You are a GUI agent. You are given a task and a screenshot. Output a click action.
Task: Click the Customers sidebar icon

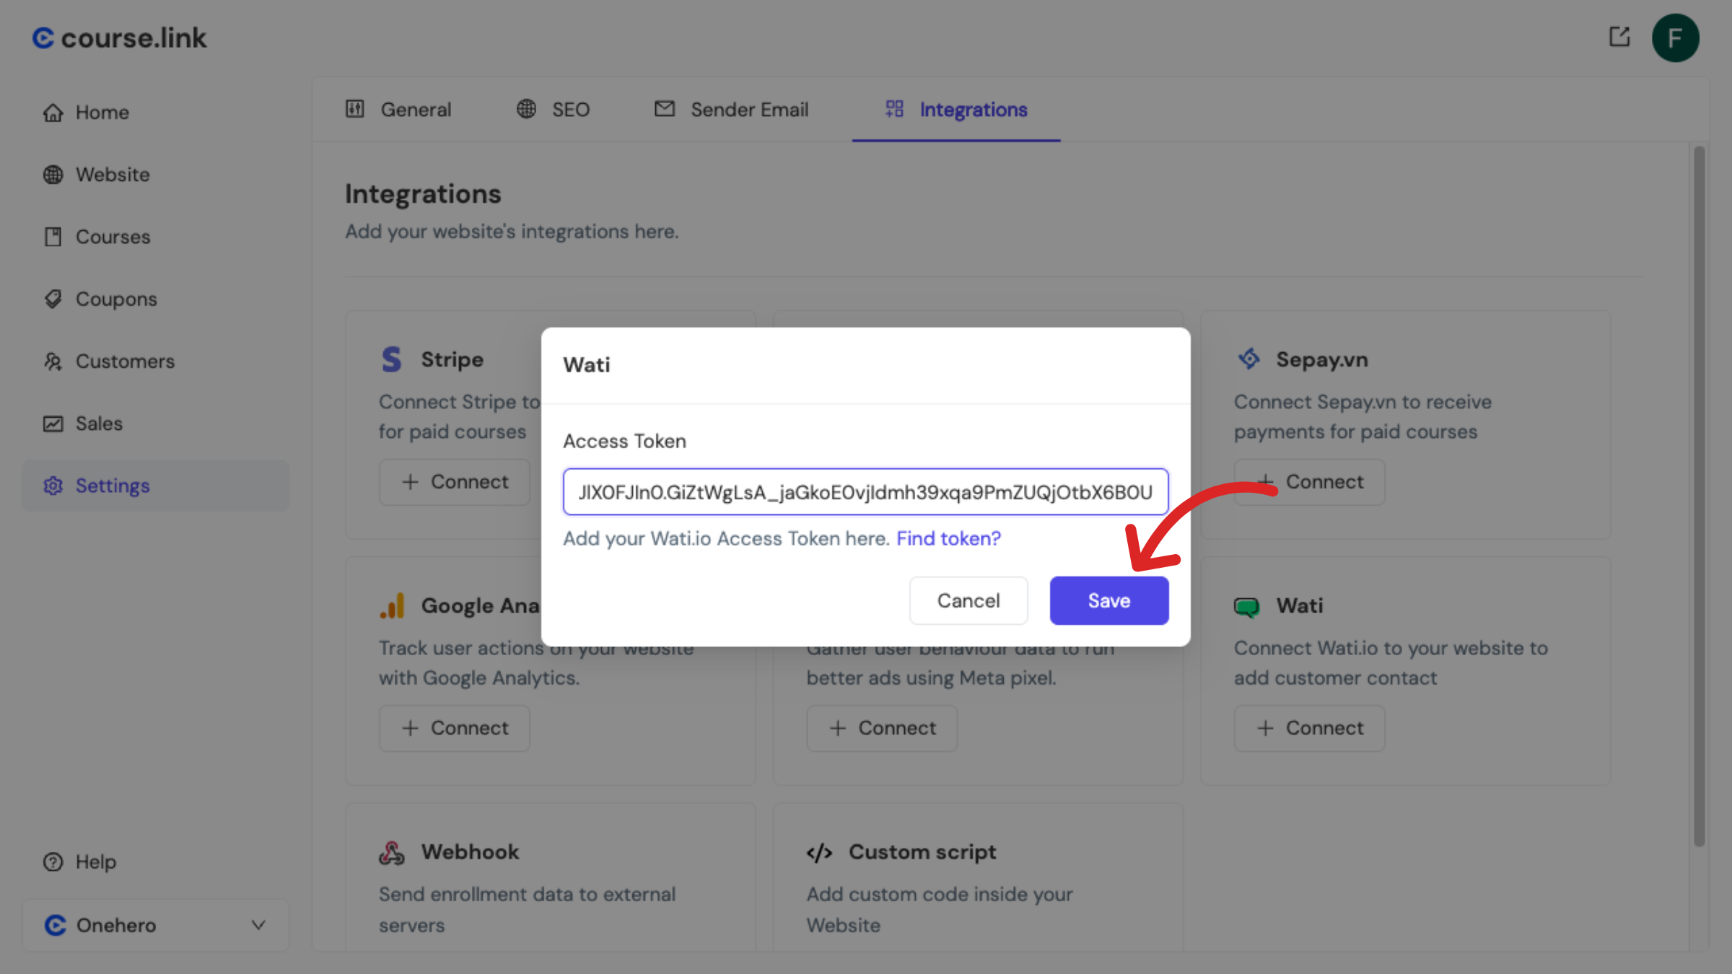pyautogui.click(x=53, y=361)
